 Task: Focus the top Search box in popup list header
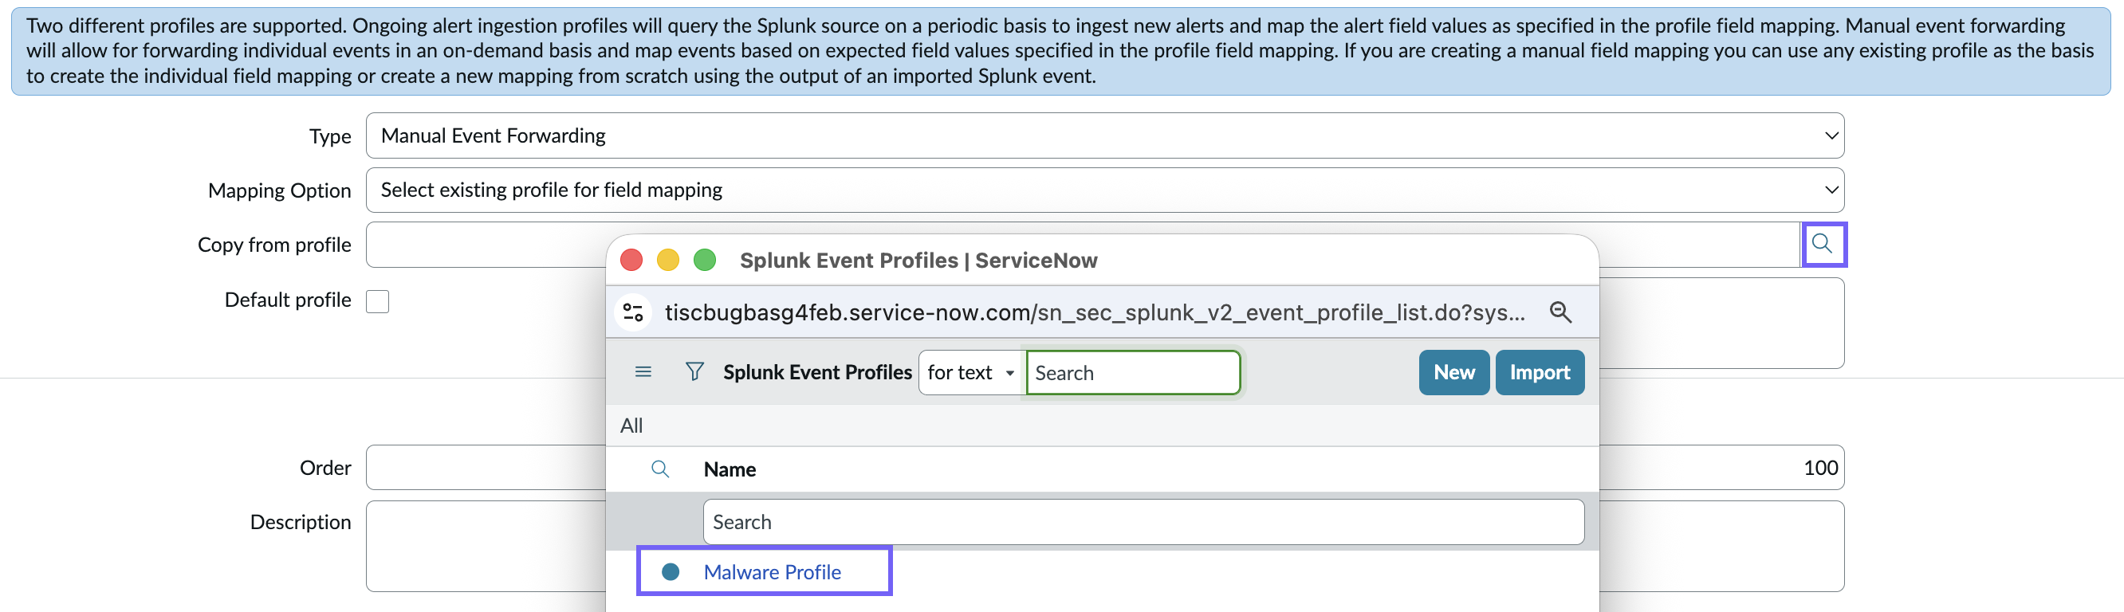(x=1133, y=372)
